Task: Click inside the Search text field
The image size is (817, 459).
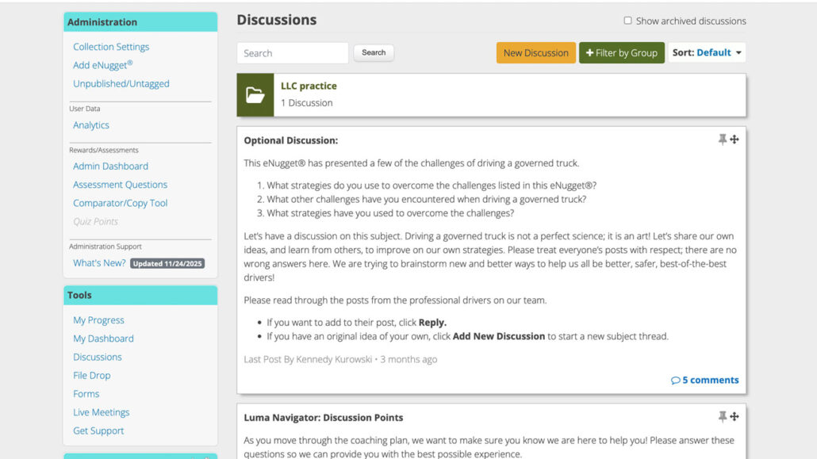Action: click(x=292, y=52)
